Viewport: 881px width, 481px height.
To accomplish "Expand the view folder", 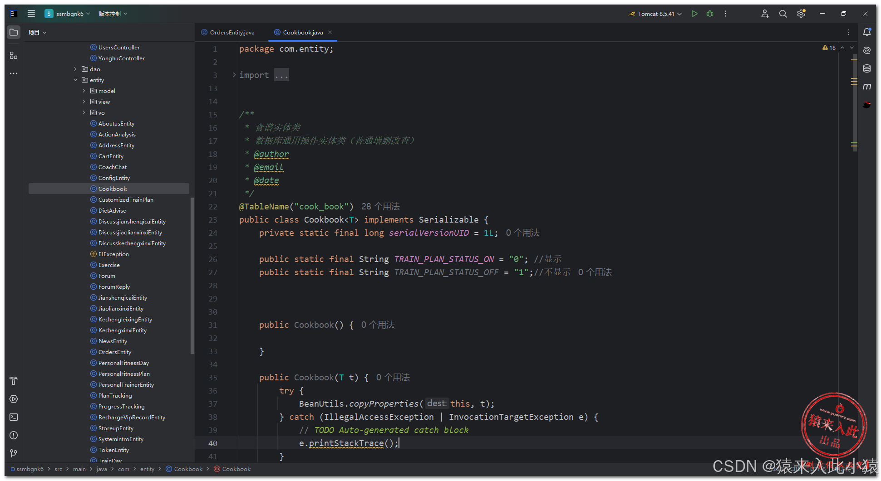I will click(84, 102).
